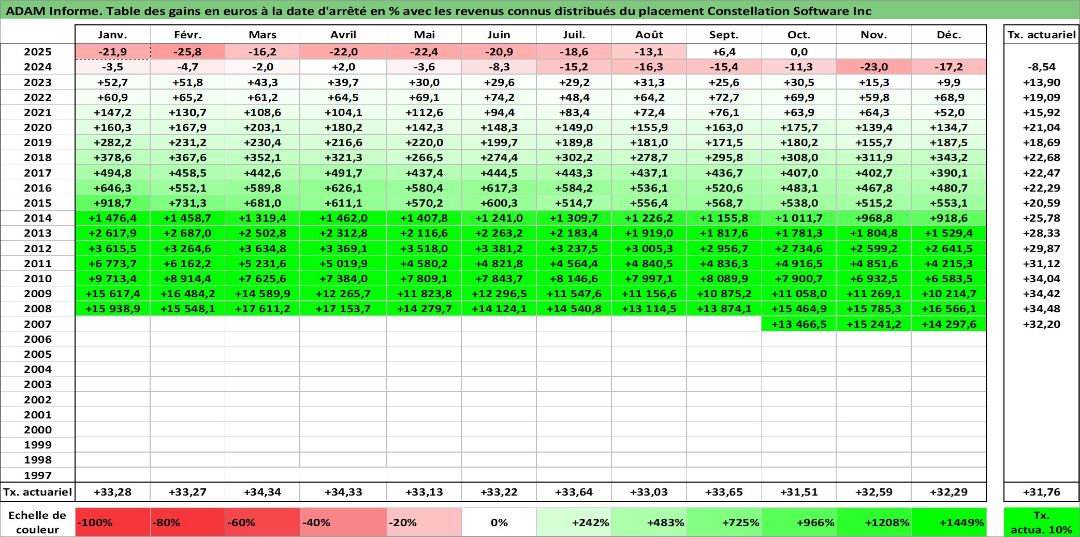Click cell +3 634,8 in 2012 row
This screenshot has height=537, width=1080.
[x=262, y=249]
